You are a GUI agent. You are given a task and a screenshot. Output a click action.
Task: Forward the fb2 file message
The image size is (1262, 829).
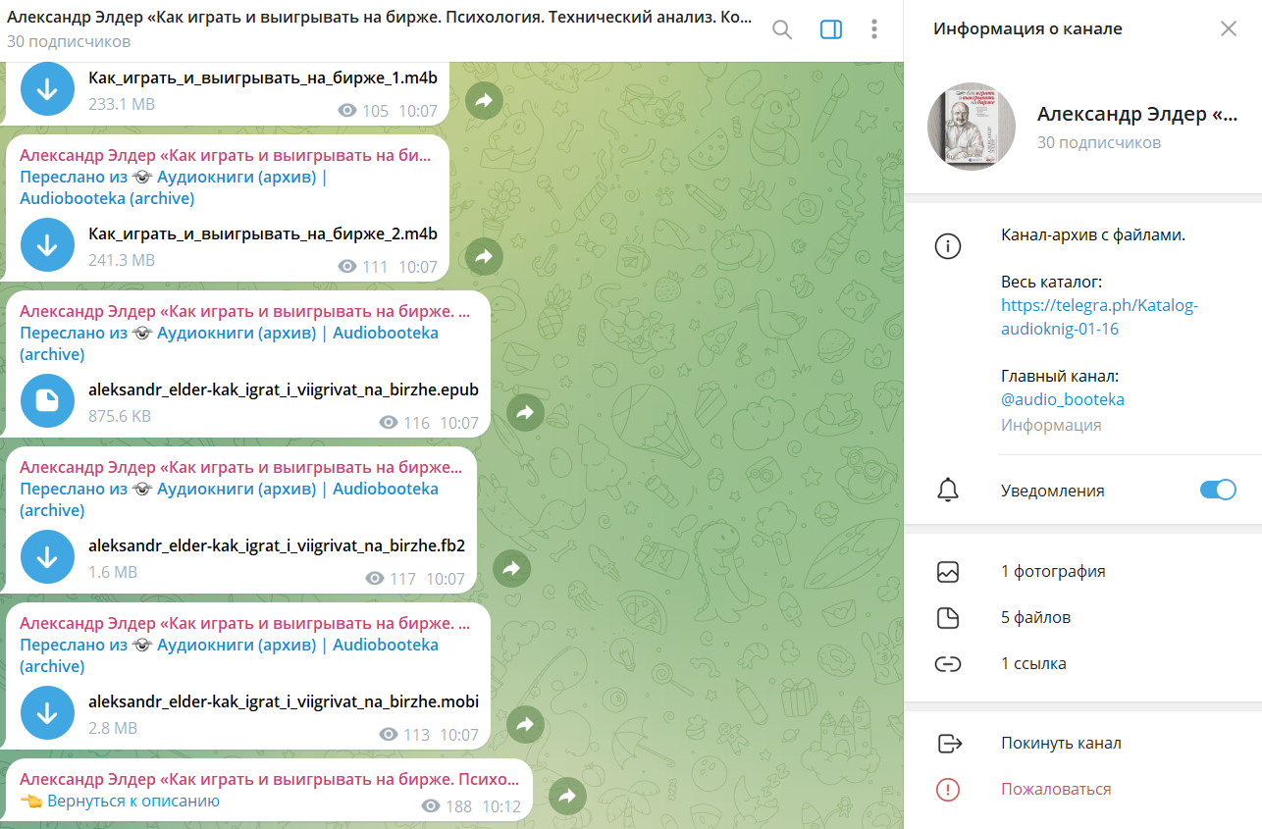[x=511, y=568]
